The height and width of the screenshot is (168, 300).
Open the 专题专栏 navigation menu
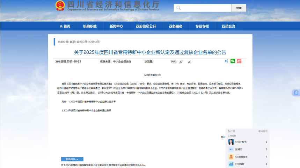pyautogui.click(x=202, y=26)
